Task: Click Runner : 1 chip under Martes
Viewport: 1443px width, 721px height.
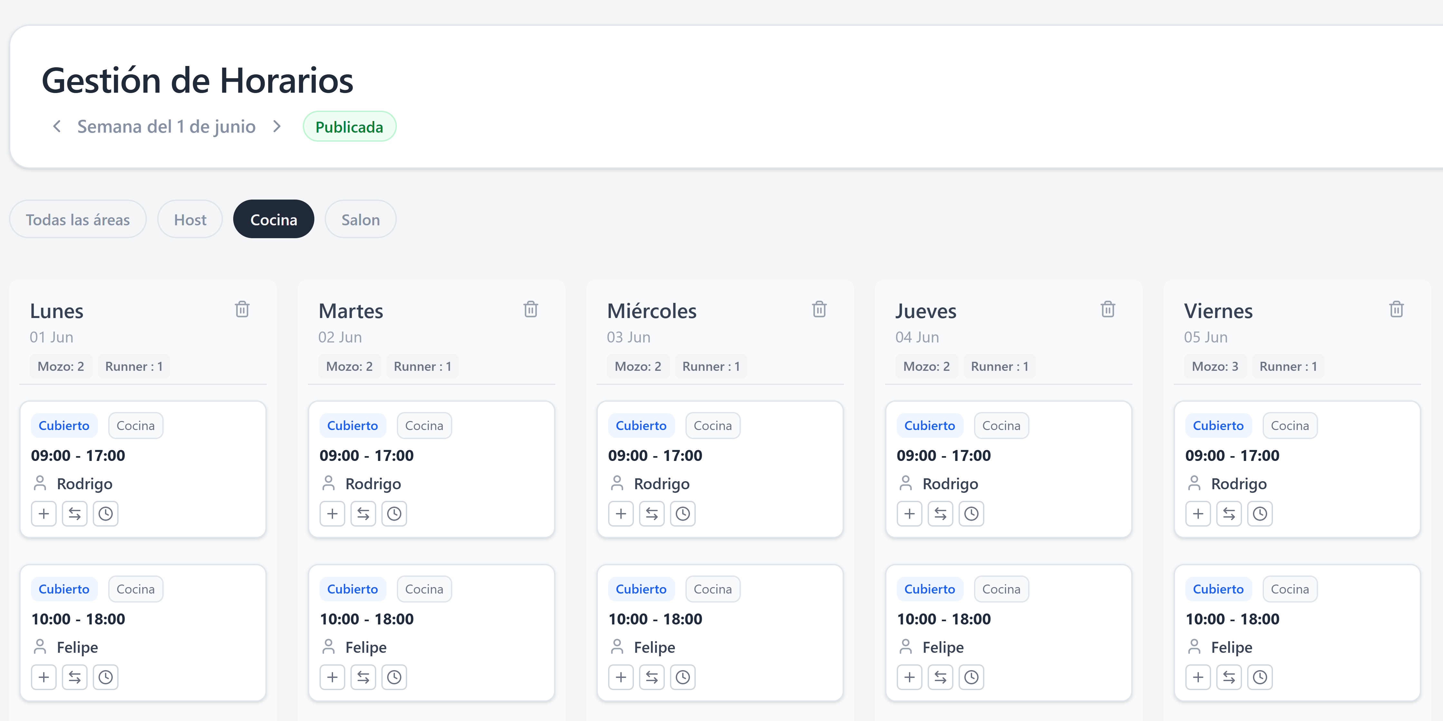Action: [x=422, y=366]
